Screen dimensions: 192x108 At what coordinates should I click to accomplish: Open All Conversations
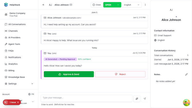(17, 24)
